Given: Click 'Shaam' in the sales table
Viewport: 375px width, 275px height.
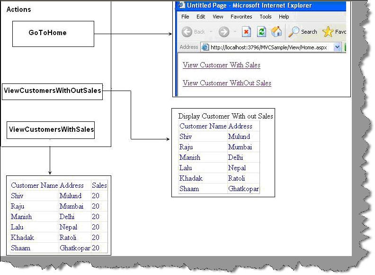Looking at the screenshot, I should coord(20,248).
